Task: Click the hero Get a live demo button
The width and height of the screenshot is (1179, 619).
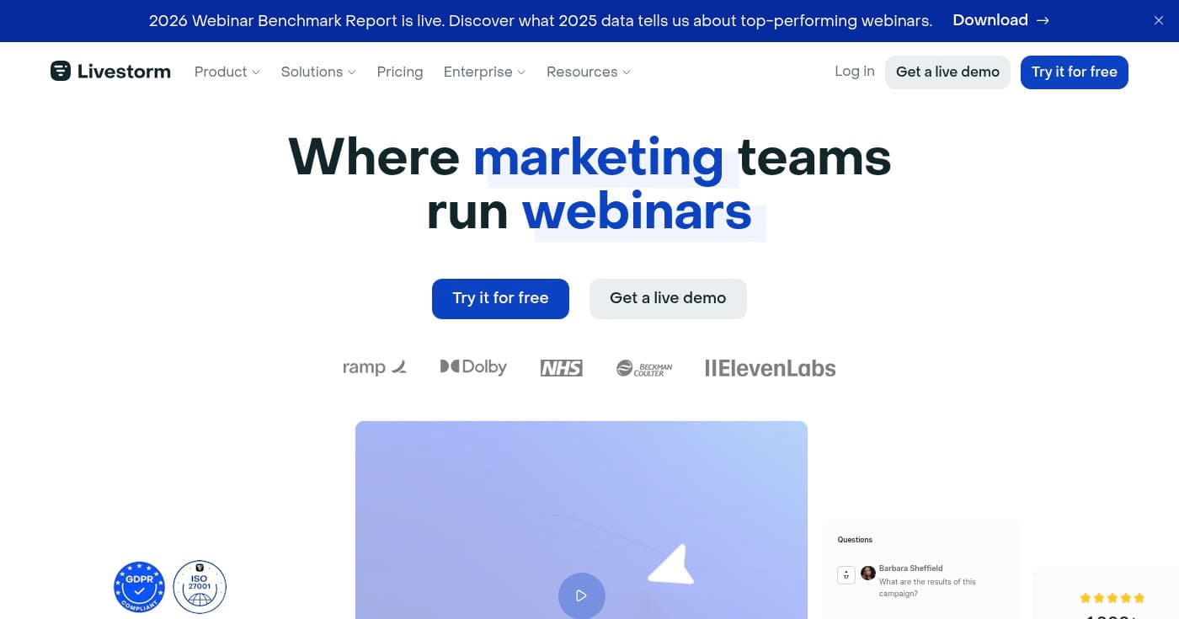Action: tap(668, 298)
